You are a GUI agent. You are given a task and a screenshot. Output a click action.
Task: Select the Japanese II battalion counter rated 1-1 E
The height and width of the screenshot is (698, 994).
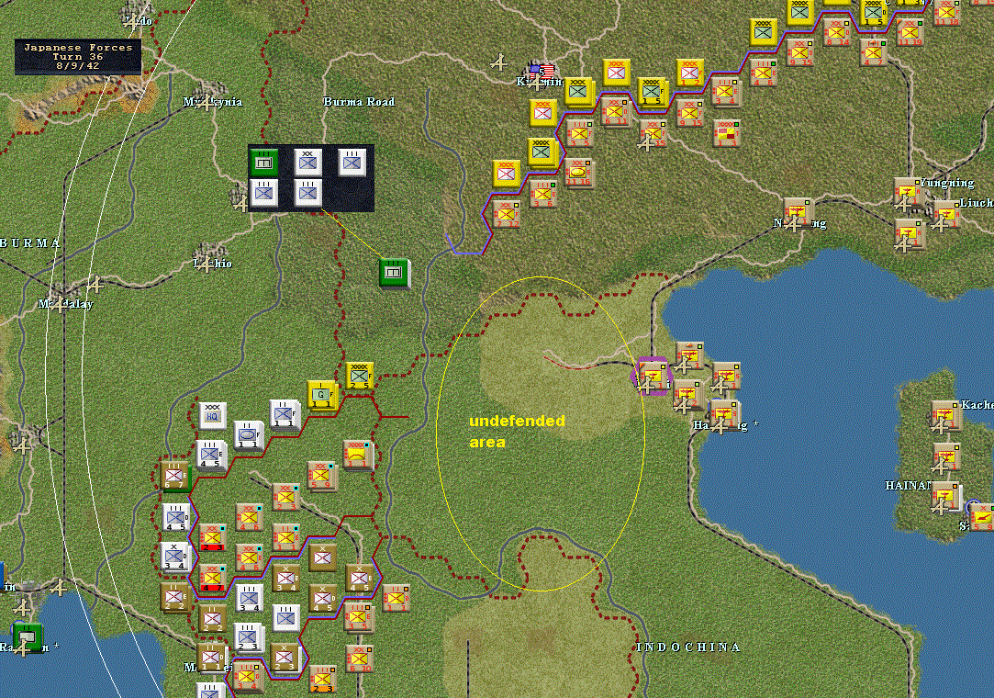pyautogui.click(x=286, y=537)
